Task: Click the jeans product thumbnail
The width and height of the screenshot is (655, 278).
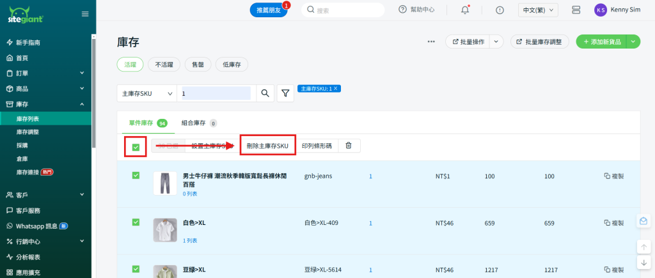Action: pos(165,183)
